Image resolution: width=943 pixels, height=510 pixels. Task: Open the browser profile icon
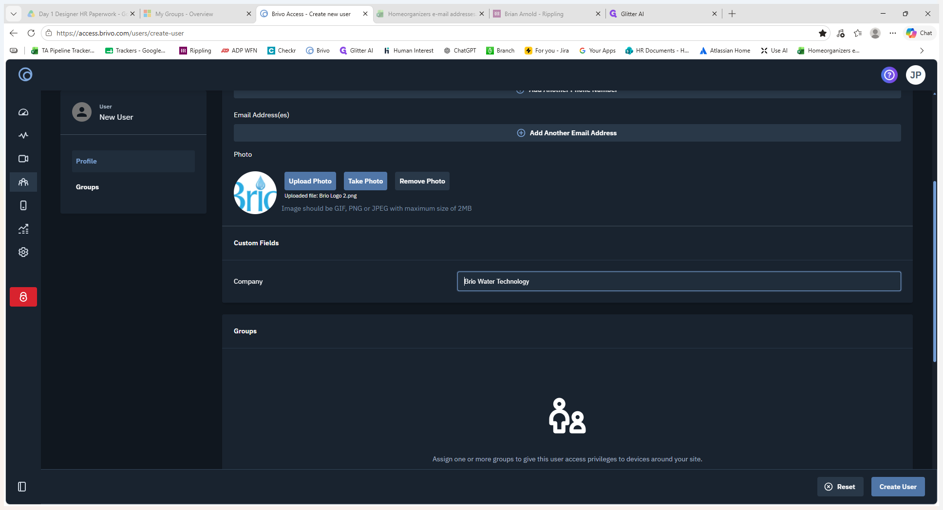[x=875, y=33]
